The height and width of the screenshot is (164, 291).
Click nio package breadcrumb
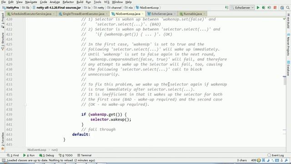pos(129,8)
